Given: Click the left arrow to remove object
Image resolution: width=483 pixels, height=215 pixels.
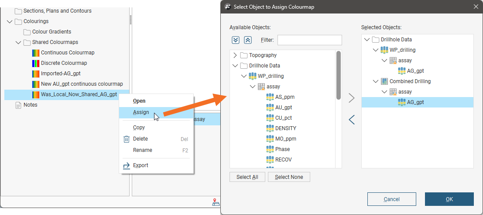Looking at the screenshot, I should (352, 120).
